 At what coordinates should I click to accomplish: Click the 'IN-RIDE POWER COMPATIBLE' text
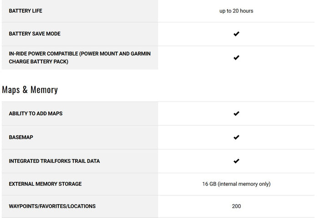pos(43,54)
